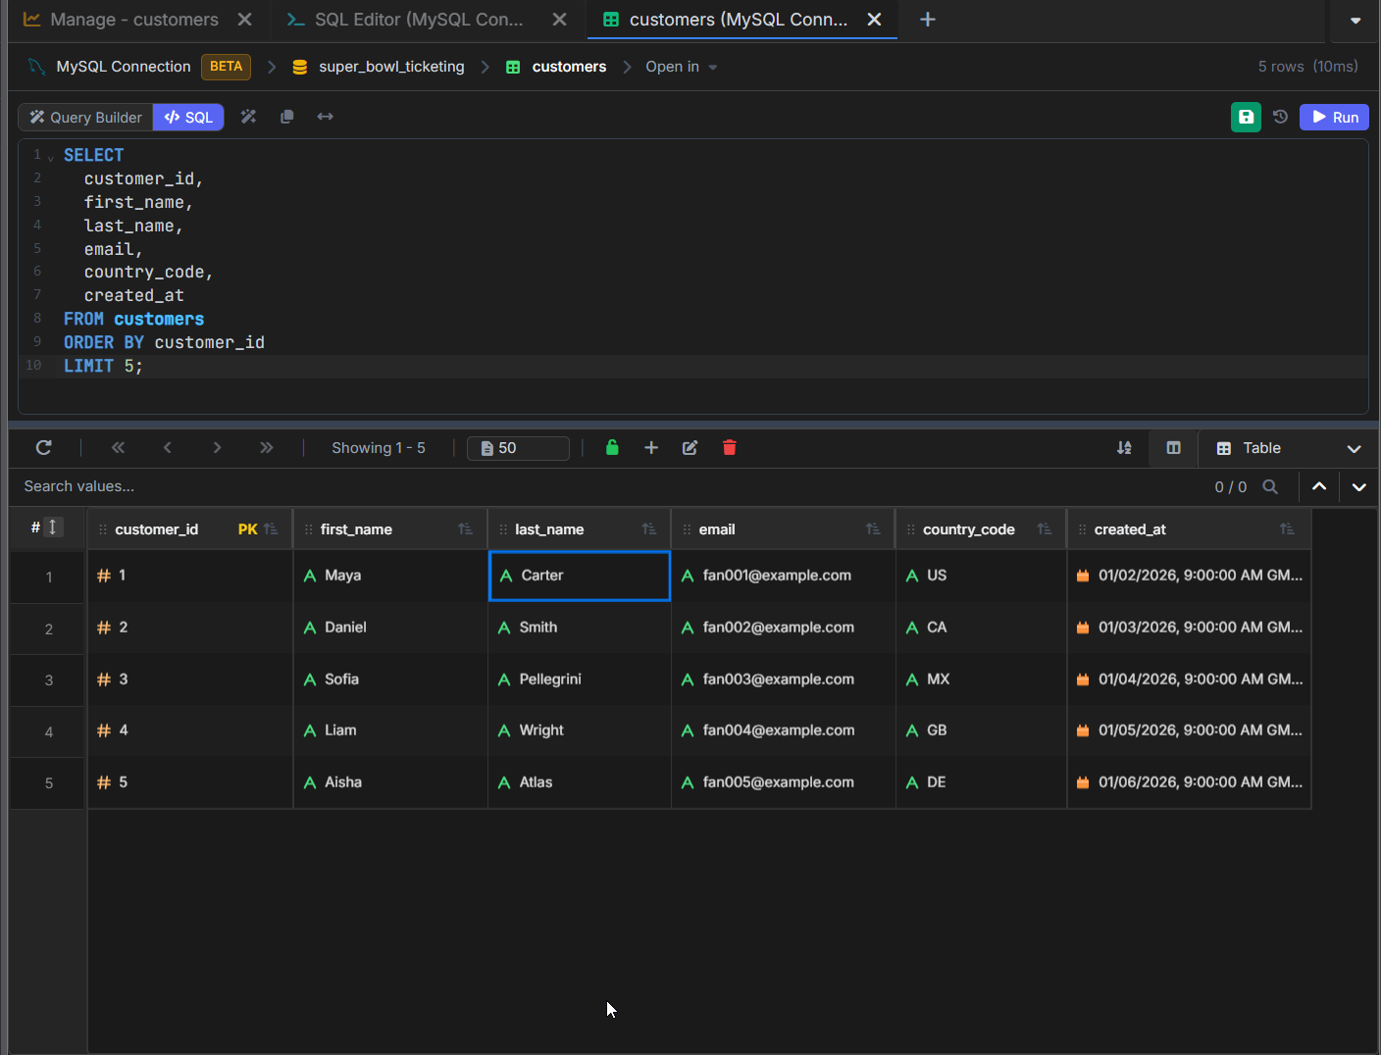
Task: Select the last_name cell Pellegrini
Action: click(x=580, y=679)
